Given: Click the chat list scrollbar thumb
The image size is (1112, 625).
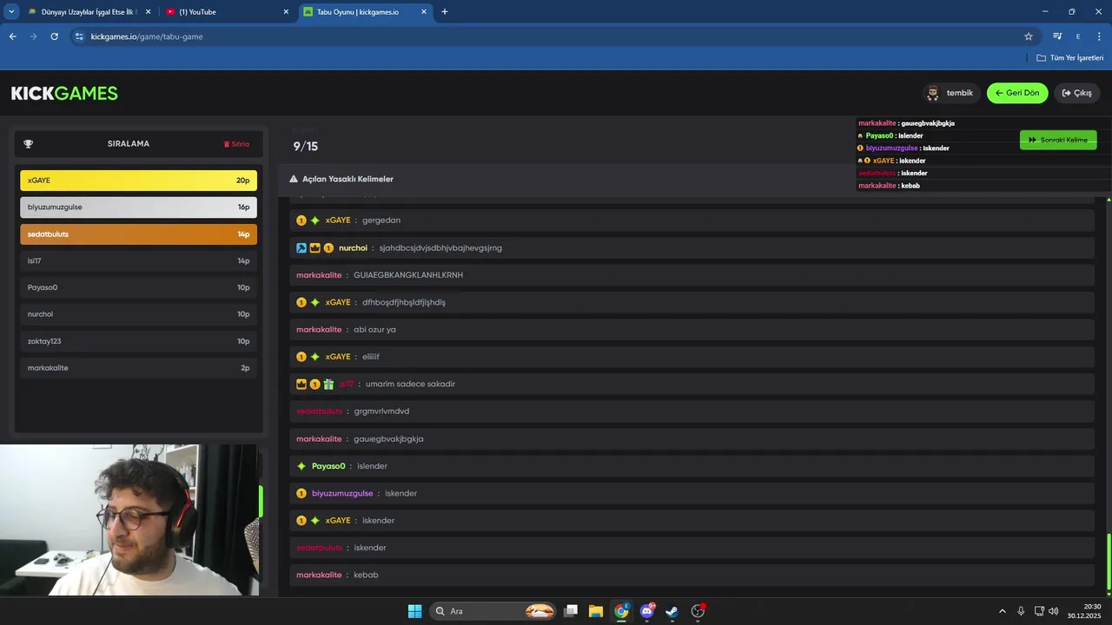Looking at the screenshot, I should [1109, 560].
